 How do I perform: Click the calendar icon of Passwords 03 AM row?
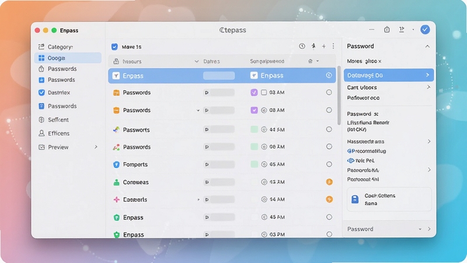[116, 93]
